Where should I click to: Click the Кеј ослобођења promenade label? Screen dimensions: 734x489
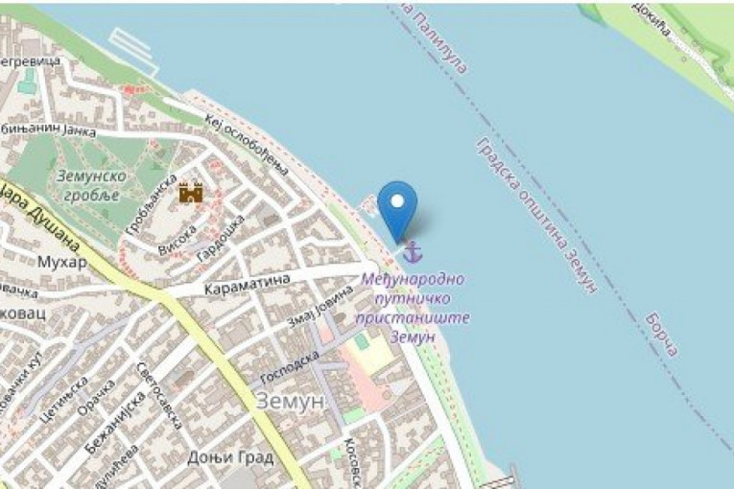click(247, 145)
